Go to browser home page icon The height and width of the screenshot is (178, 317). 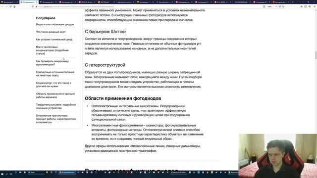coord(14,6)
